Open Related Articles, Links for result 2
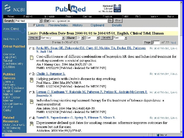This screenshot has height=138, width=184. [x=163, y=74]
